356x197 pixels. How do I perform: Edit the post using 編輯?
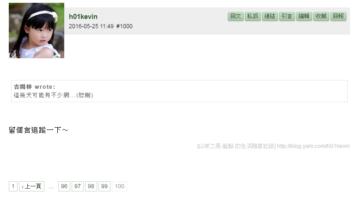pos(304,16)
